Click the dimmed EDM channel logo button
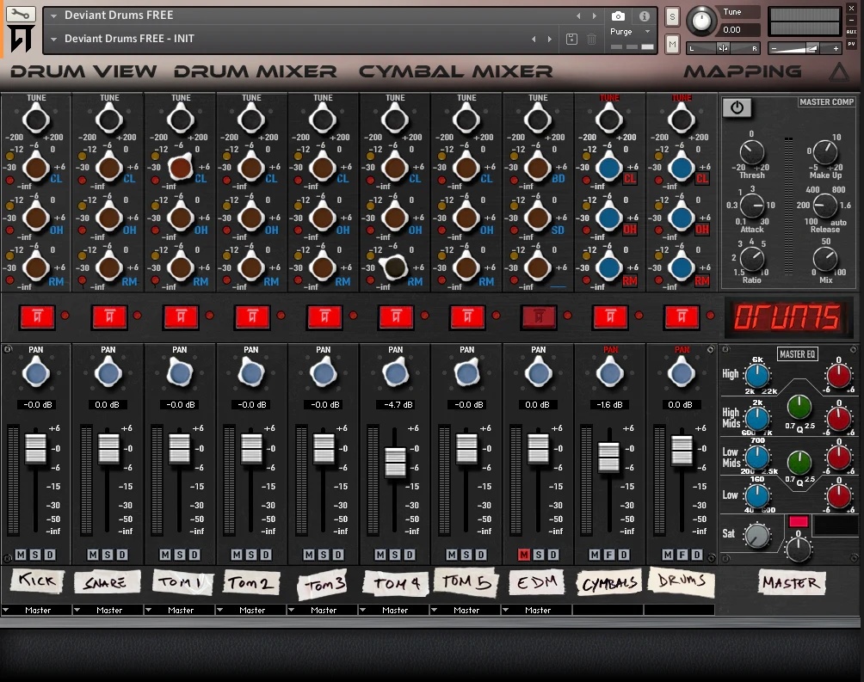The image size is (864, 682). [x=539, y=316]
